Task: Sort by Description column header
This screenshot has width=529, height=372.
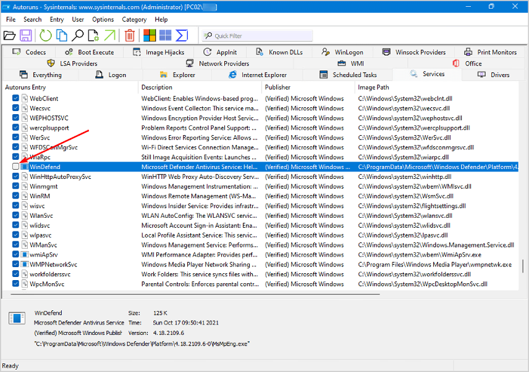Action: coord(200,87)
